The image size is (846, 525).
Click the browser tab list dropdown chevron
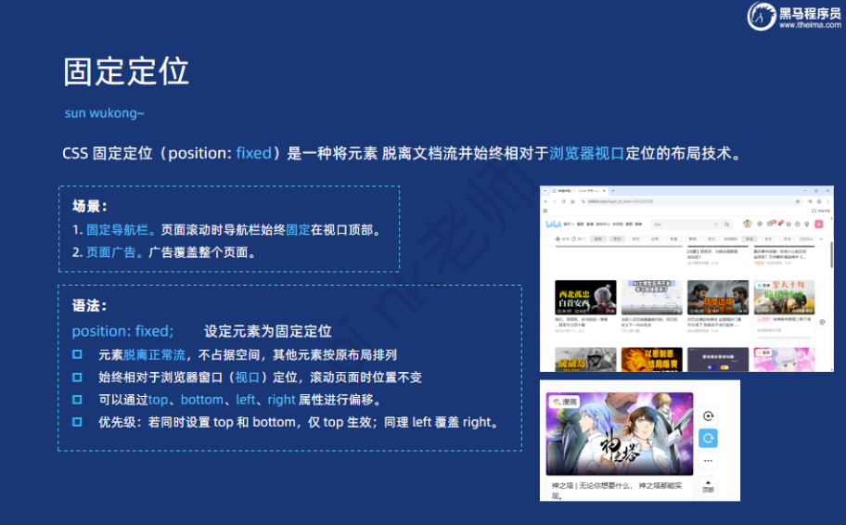pos(545,190)
